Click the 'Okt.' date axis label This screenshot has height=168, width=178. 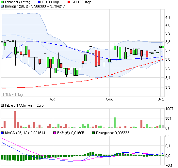click(x=161, y=99)
